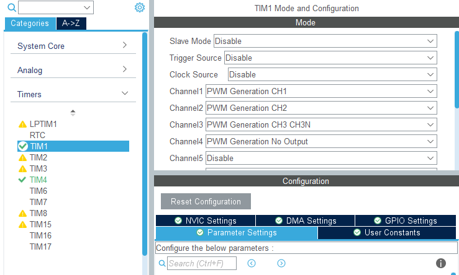
Task: Click the sort arrows above the timer list
Action: coord(73,113)
